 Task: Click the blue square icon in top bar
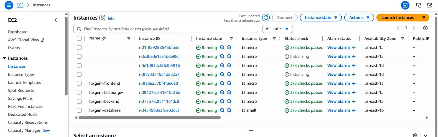click(x=405, y=5)
